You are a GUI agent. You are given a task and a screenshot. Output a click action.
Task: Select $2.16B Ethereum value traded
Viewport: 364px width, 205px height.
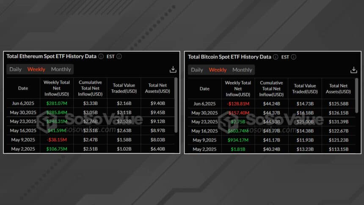(x=124, y=103)
